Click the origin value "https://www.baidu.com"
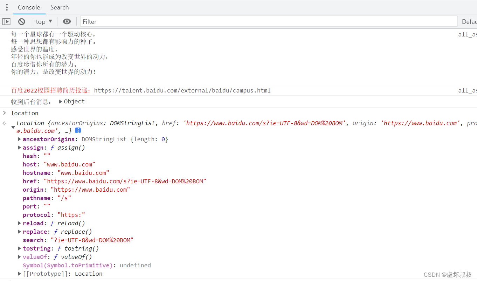This screenshot has height=281, width=477. point(90,190)
